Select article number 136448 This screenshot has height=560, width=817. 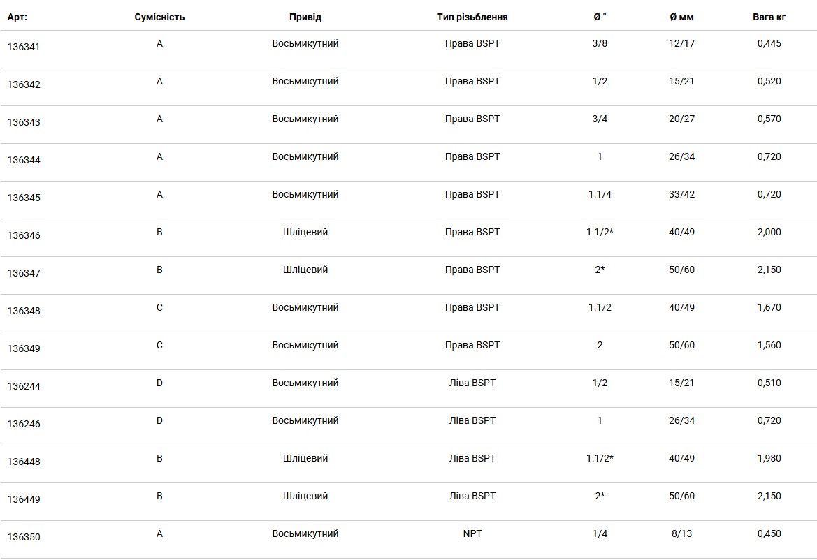(24, 462)
